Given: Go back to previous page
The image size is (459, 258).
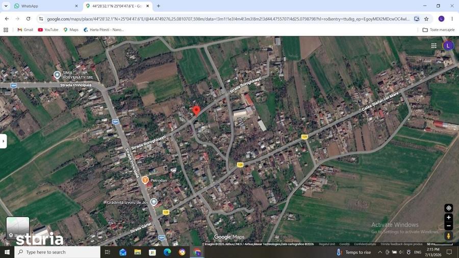Looking at the screenshot, I should 7,19.
